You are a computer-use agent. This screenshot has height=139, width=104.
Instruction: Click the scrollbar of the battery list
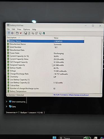101,60
